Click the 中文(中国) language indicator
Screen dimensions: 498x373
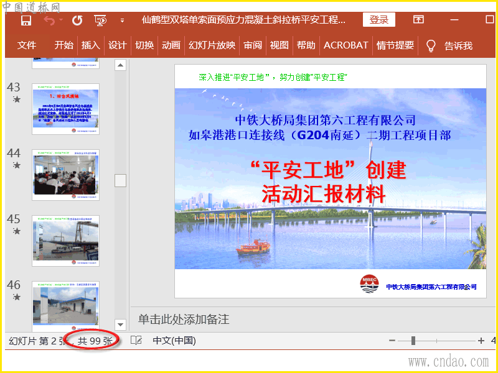click(174, 340)
